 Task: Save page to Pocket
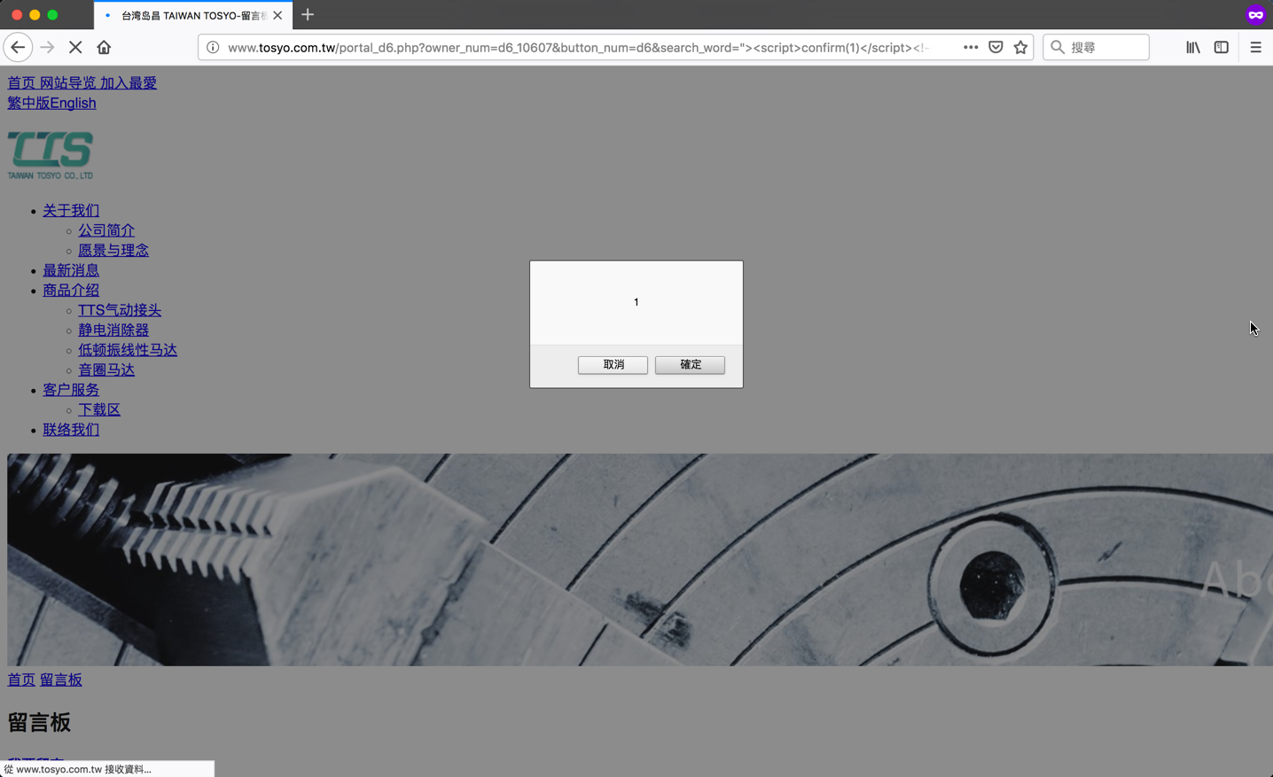click(996, 47)
